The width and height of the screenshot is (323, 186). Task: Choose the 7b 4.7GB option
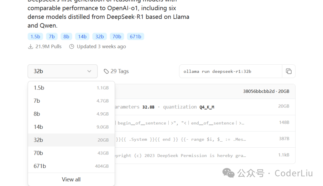click(71, 101)
